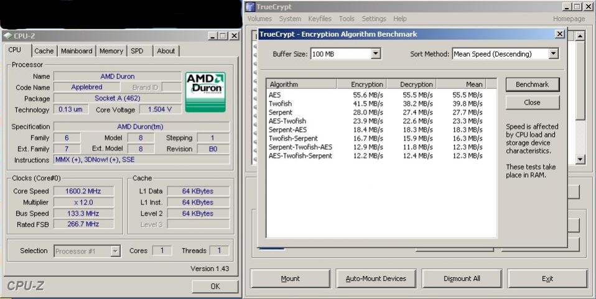This screenshot has width=596, height=299.
Task: Click the Revision value B0
Action: [213, 149]
